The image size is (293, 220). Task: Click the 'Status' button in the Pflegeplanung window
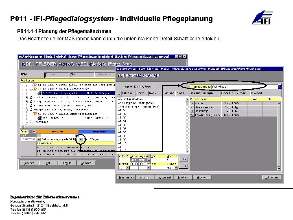coord(67,163)
